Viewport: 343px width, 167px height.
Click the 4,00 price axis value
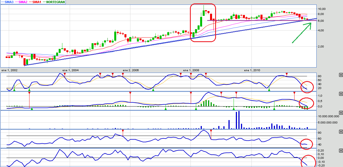[x=321, y=31]
